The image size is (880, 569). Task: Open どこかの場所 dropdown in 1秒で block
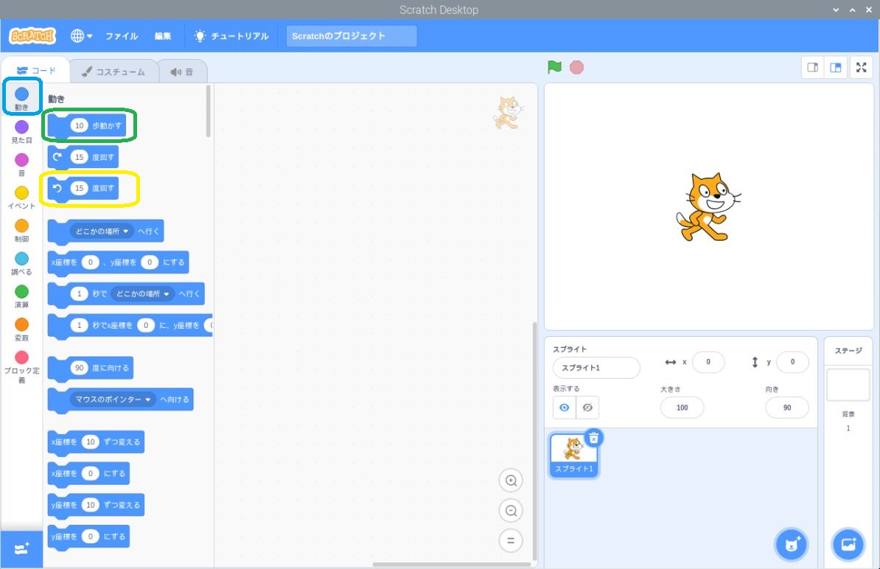tap(142, 293)
